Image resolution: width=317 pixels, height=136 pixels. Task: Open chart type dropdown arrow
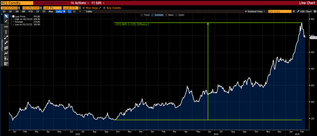(x=80, y=11)
